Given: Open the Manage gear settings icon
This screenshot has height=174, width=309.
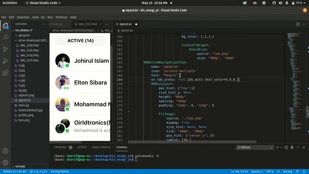Looking at the screenshot, I should (5, 162).
